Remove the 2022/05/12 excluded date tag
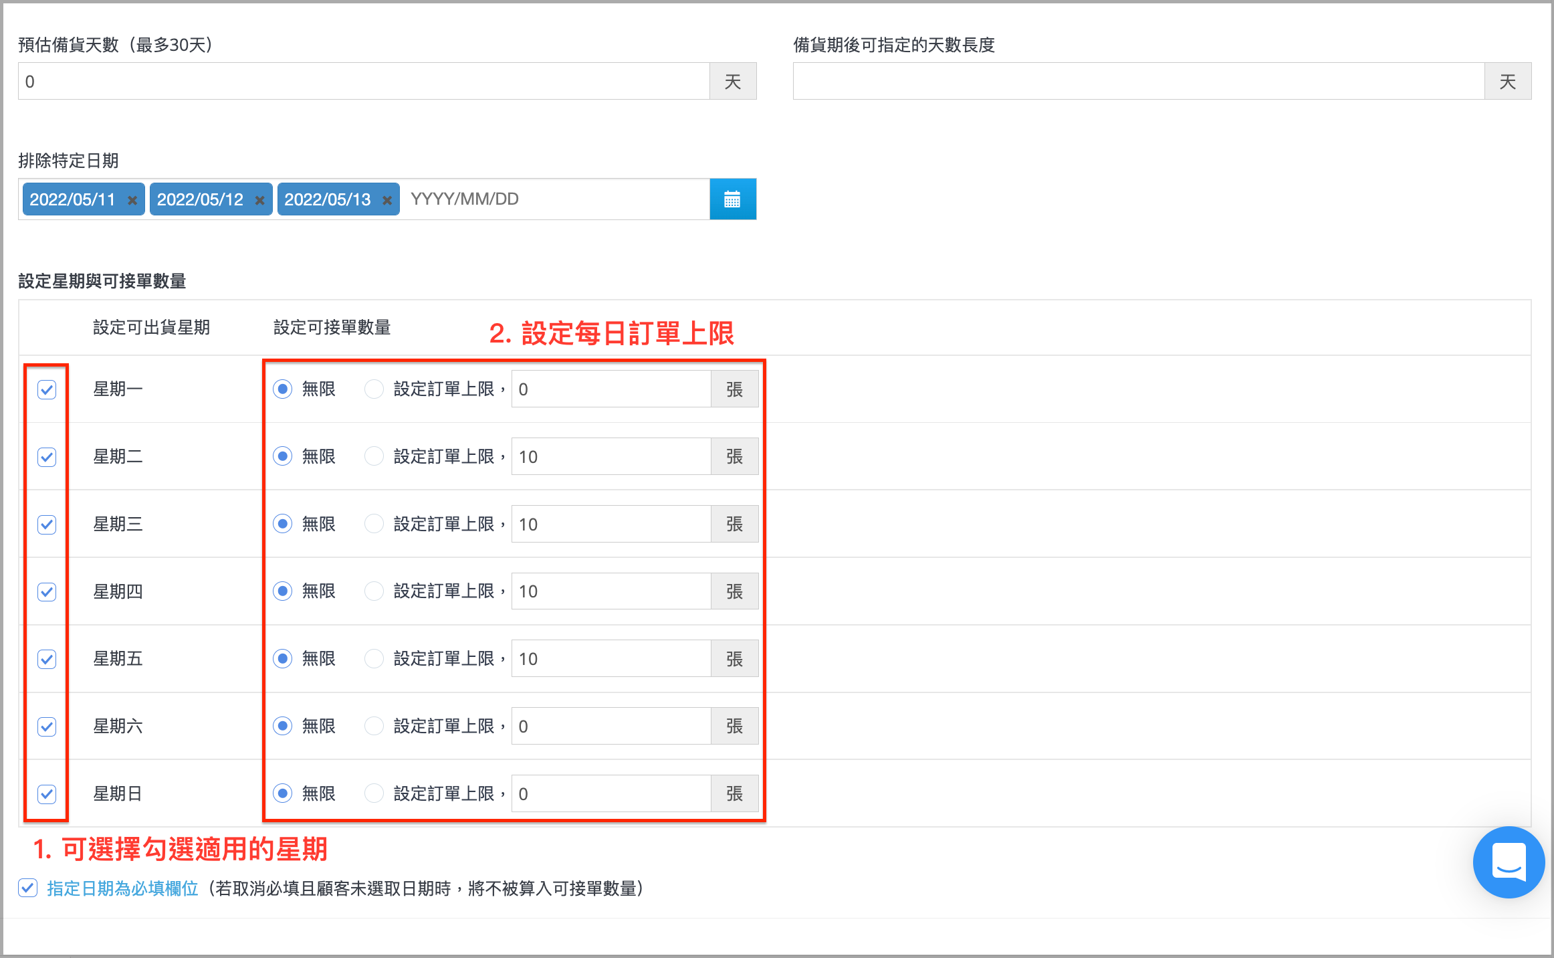1554x958 pixels. click(x=259, y=200)
